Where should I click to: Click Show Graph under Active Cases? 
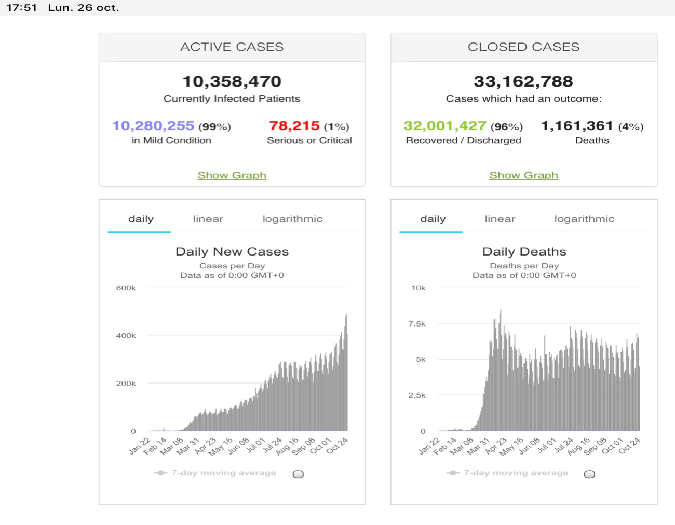[x=232, y=175]
